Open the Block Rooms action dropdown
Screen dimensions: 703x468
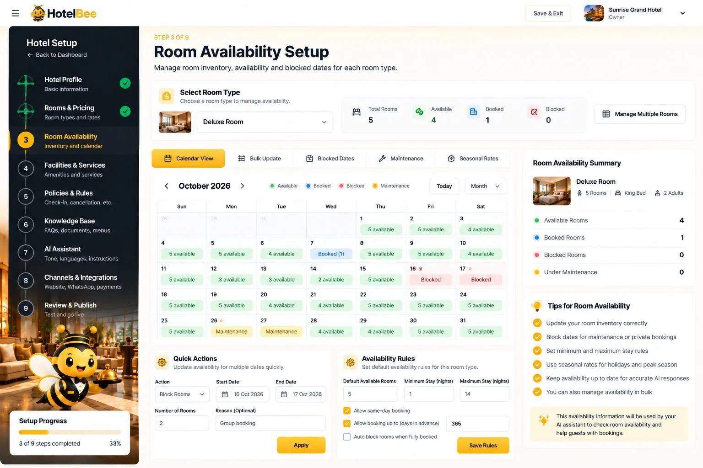point(182,394)
